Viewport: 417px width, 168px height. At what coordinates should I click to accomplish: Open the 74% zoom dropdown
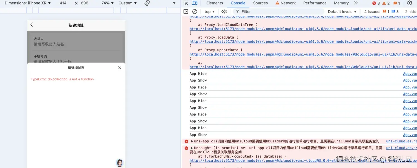click(x=108, y=3)
